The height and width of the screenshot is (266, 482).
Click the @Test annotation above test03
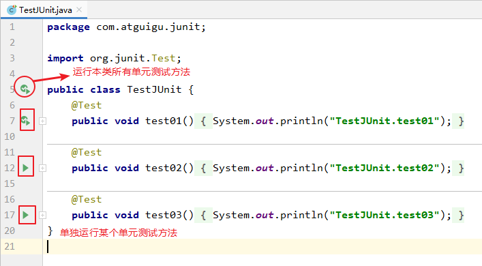[87, 200]
